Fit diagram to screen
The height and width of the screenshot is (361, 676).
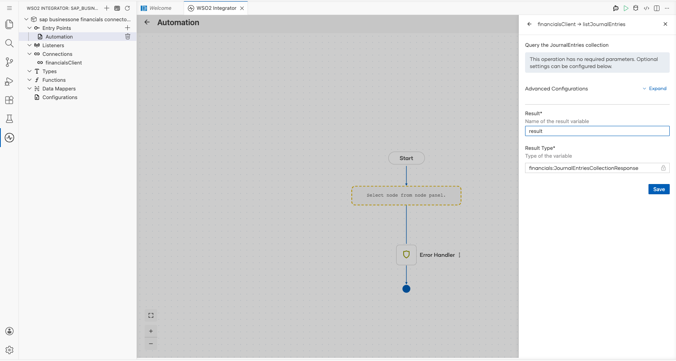[151, 315]
